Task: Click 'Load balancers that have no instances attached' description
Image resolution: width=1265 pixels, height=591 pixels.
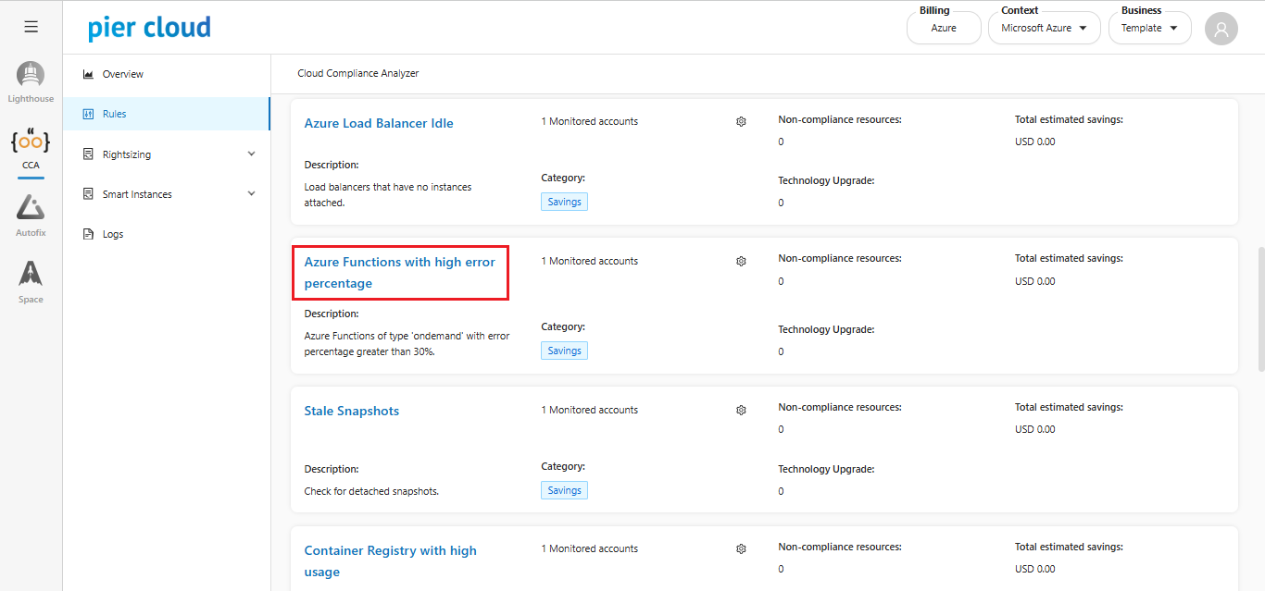Action: click(x=388, y=194)
